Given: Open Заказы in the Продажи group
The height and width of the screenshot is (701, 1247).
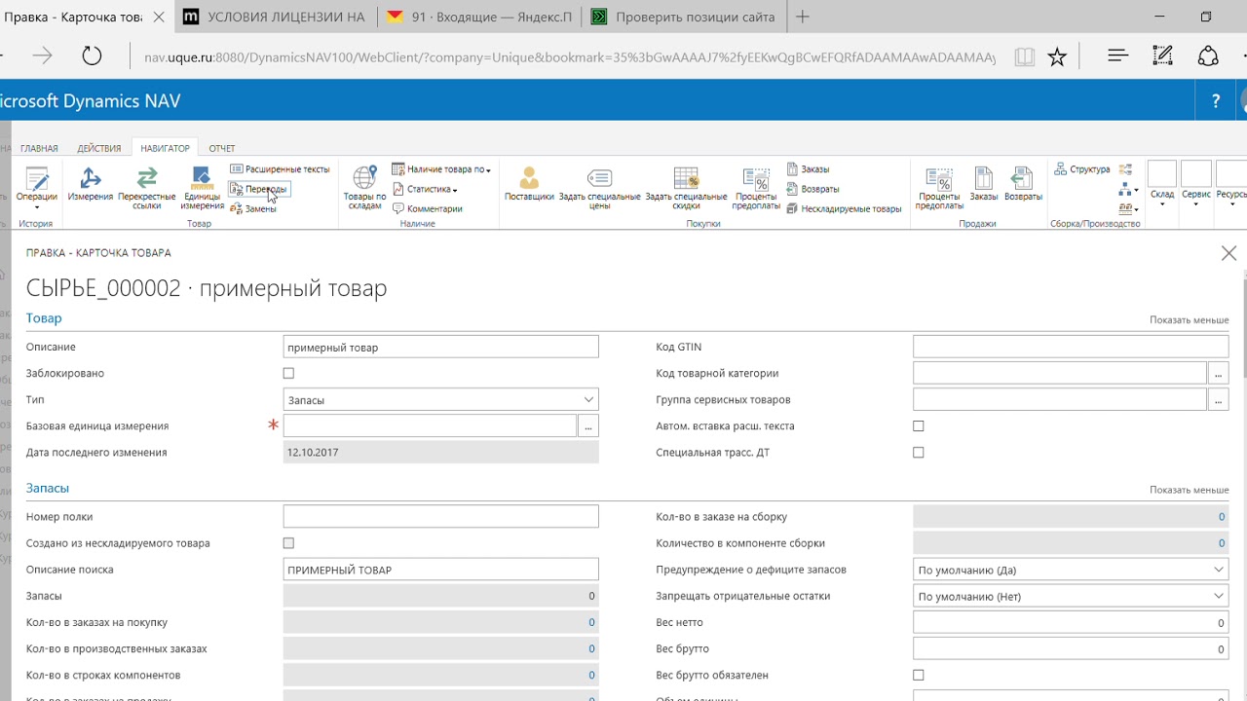Looking at the screenshot, I should (984, 183).
